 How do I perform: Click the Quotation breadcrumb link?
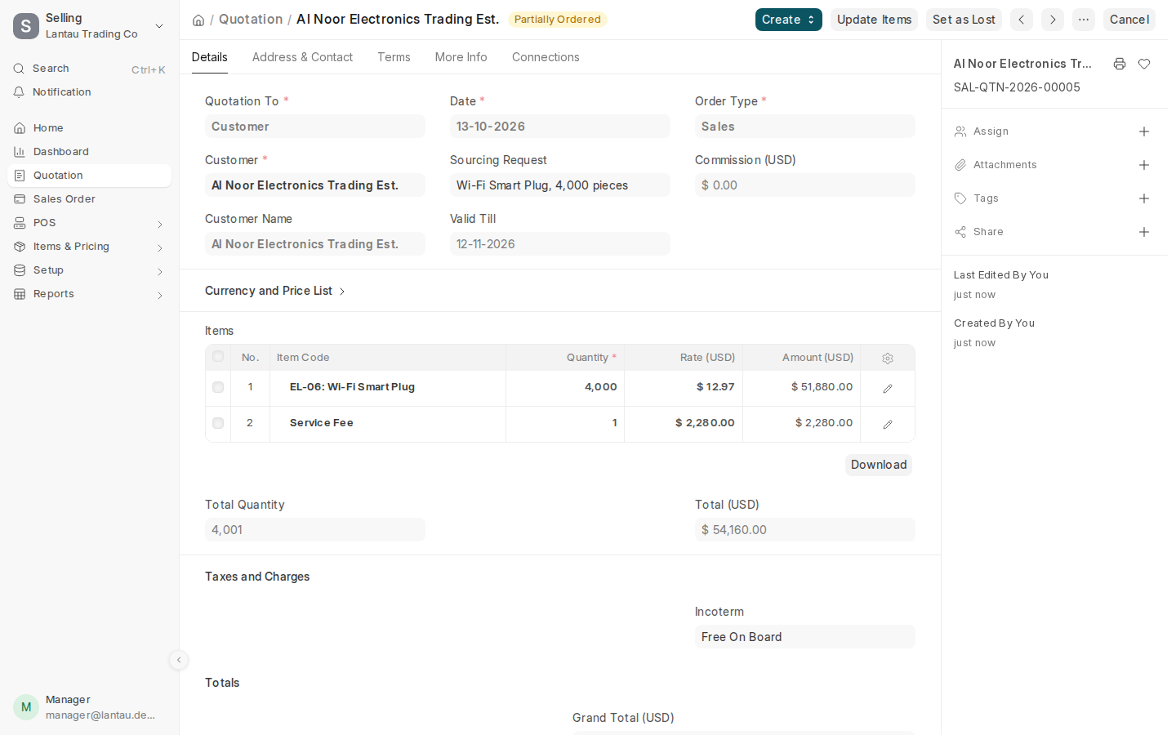tap(251, 20)
